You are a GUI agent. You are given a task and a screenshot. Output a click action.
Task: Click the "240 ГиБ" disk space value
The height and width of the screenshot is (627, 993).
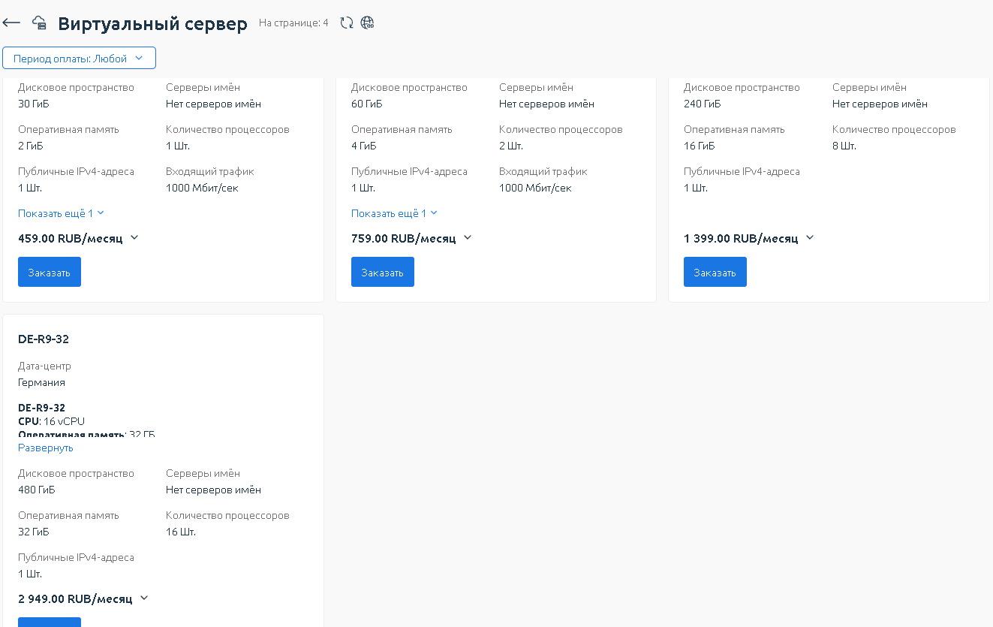click(703, 104)
